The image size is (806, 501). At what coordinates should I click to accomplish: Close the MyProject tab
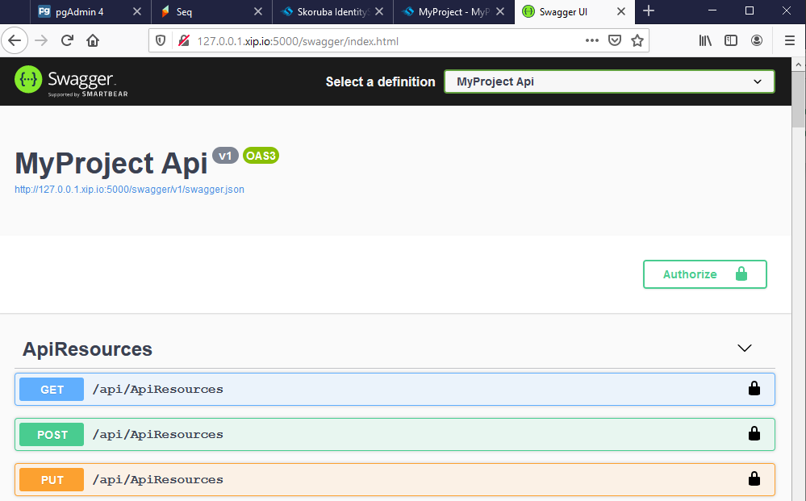[500, 11]
